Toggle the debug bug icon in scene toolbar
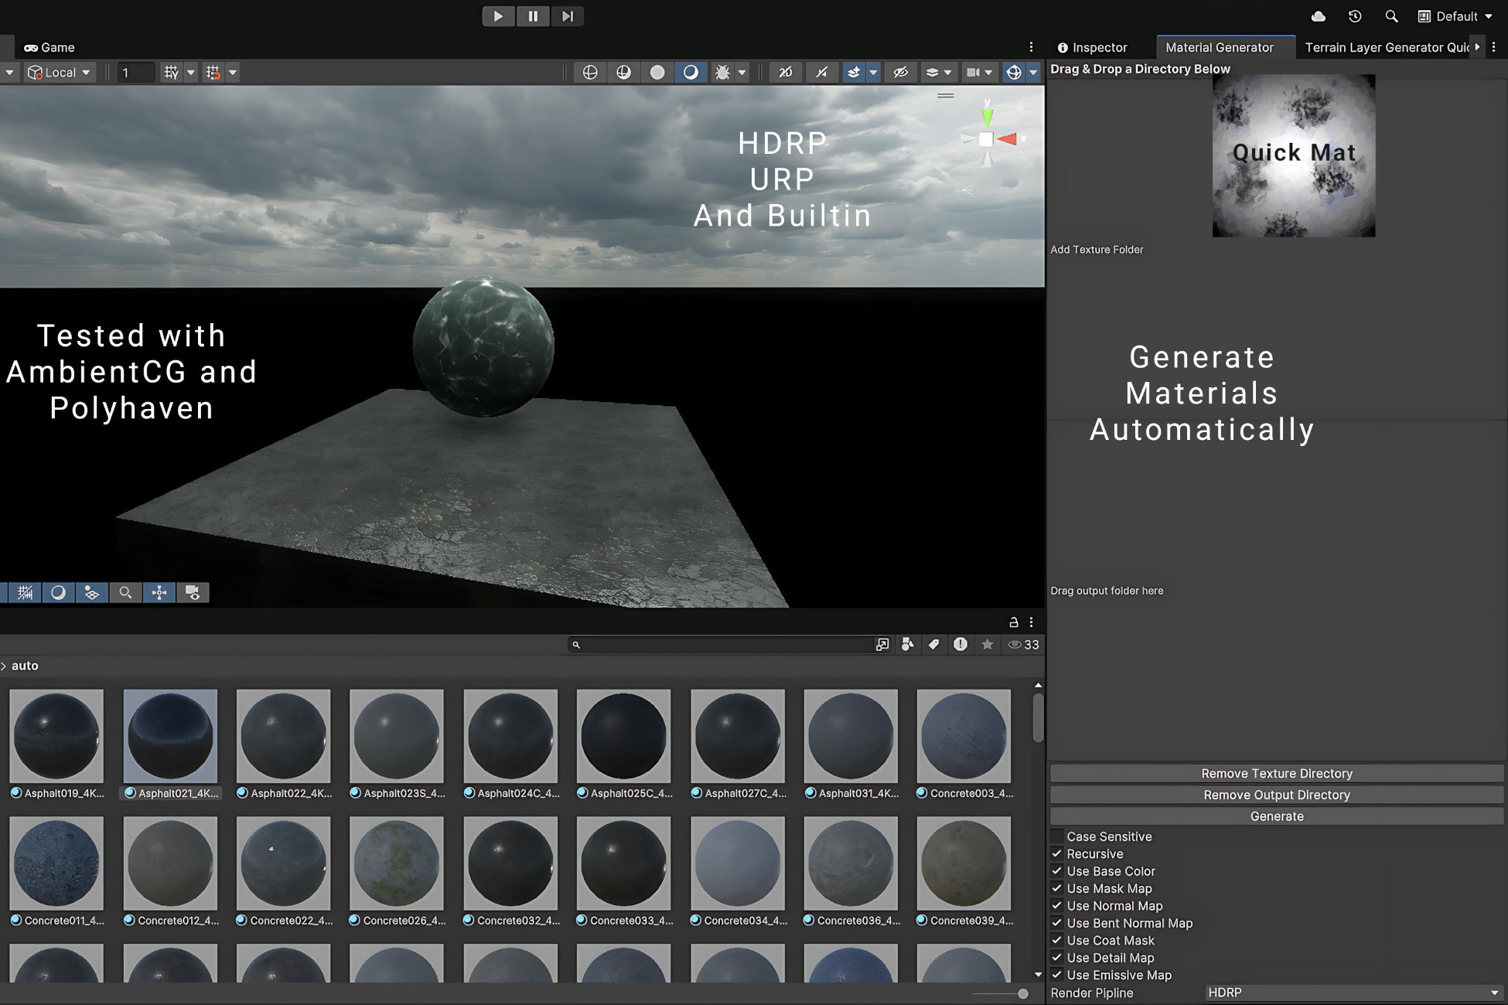The height and width of the screenshot is (1005, 1508). (722, 72)
